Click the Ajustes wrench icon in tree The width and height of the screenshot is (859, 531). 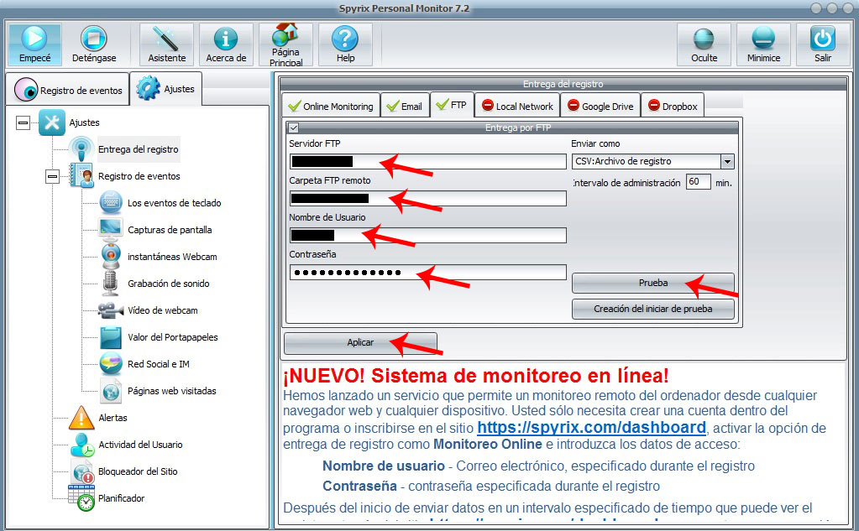click(x=52, y=122)
